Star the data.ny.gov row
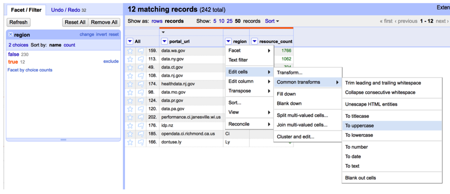The height and width of the screenshot is (194, 450). coord(130,59)
